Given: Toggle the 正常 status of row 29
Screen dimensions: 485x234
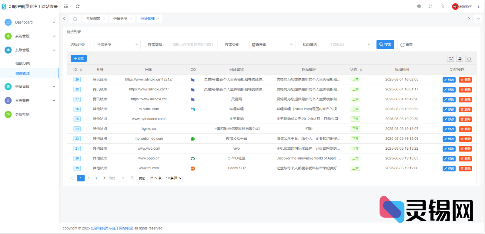Looking at the screenshot, I should 355,80.
